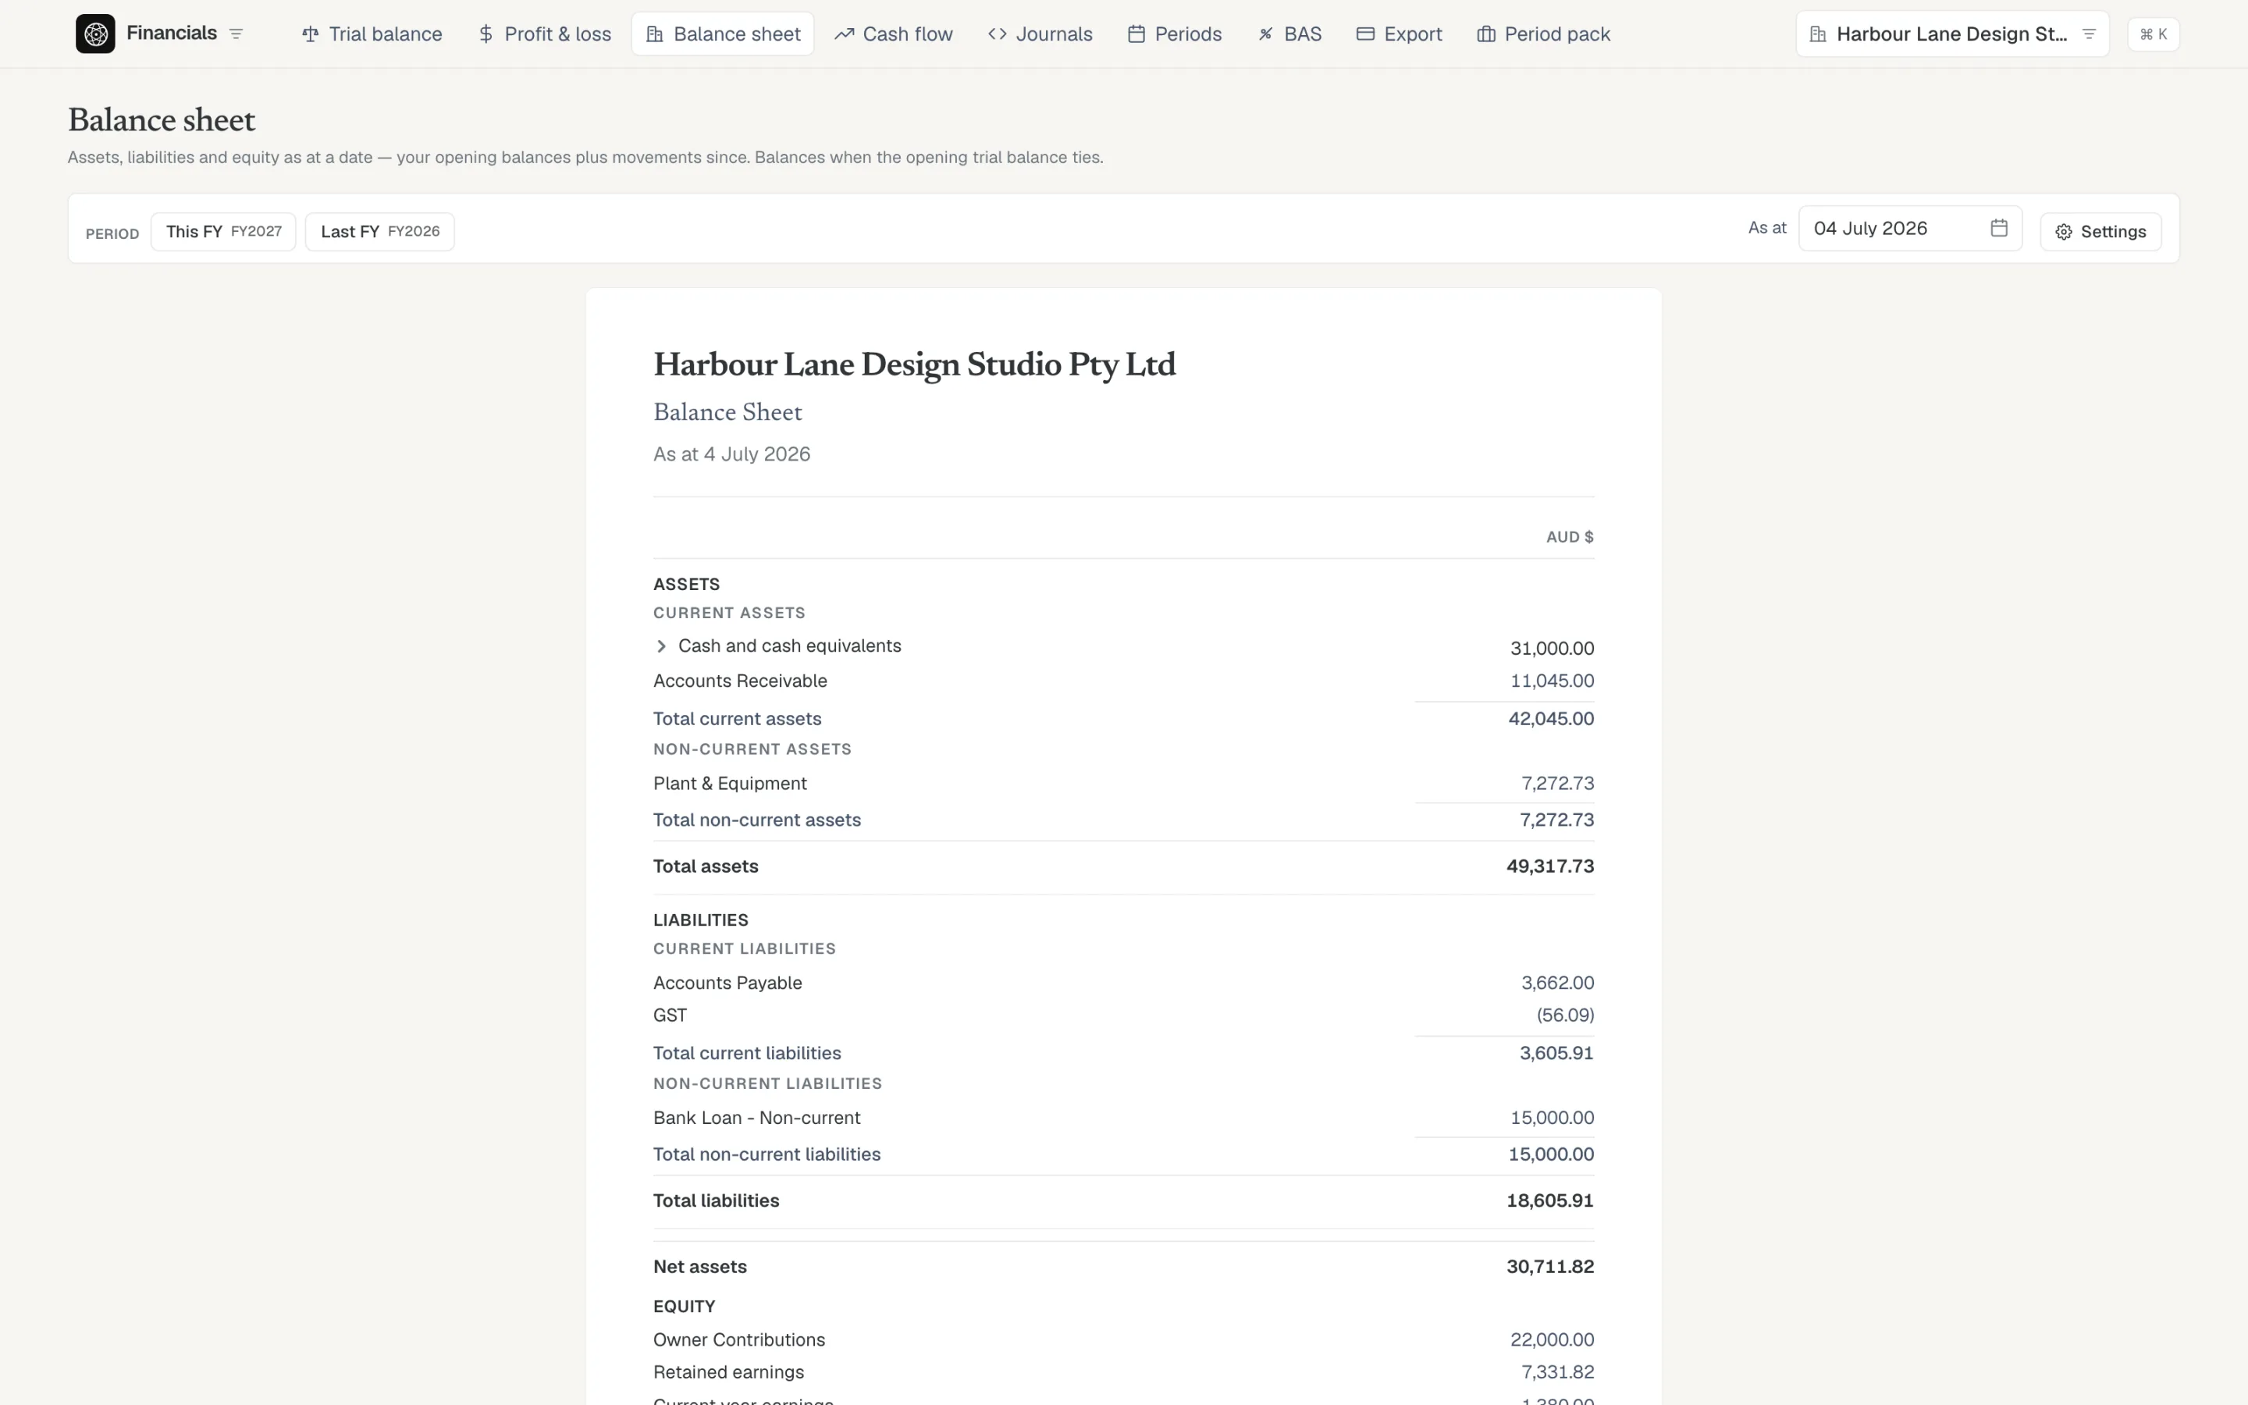Click the Total liabilities value 18,605.91
The height and width of the screenshot is (1405, 2248).
(1549, 1201)
